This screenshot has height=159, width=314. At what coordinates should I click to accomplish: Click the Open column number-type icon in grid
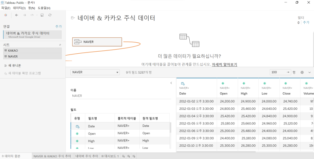[x=223, y=83]
